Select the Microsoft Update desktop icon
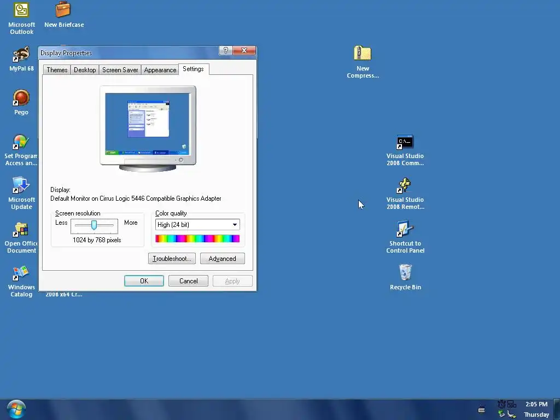This screenshot has height=420, width=560. coord(21,193)
